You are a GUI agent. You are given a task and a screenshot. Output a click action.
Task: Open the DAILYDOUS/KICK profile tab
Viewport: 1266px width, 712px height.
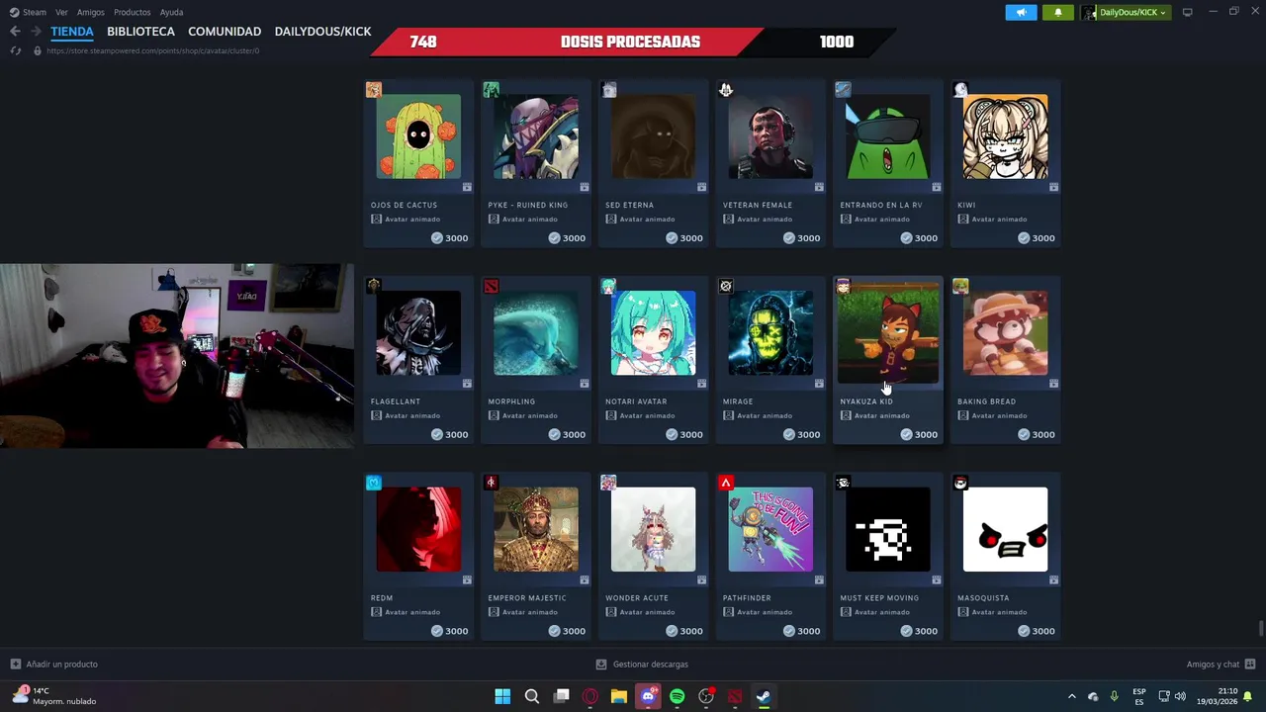pyautogui.click(x=322, y=32)
